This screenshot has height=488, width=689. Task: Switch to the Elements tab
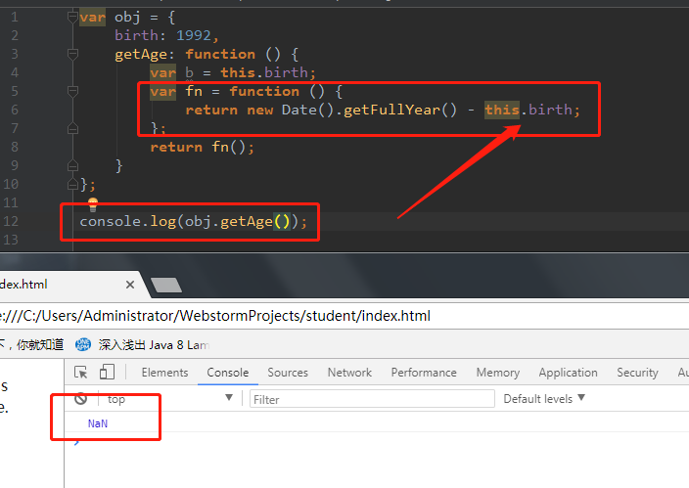[x=164, y=373]
